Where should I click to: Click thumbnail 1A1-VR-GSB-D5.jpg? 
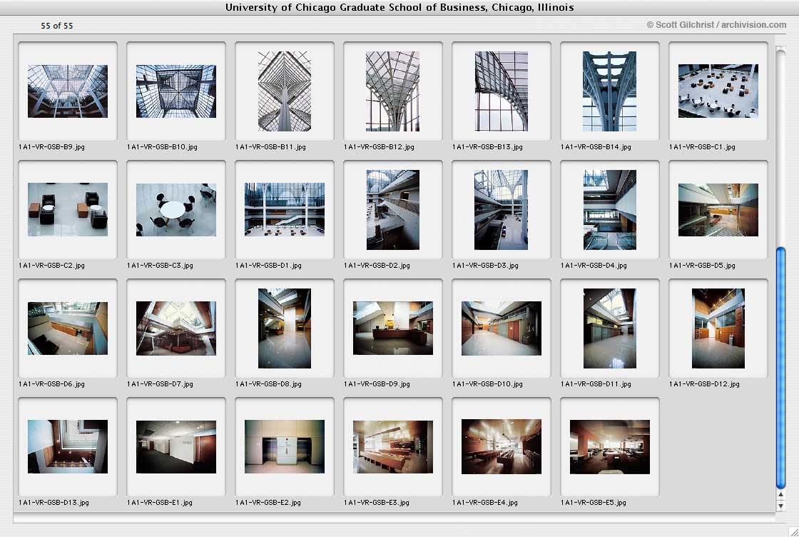click(718, 210)
